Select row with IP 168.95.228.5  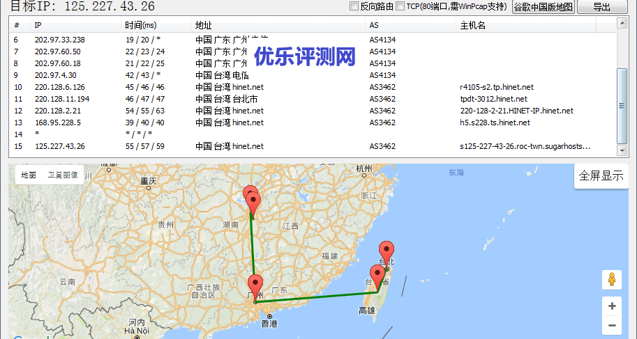[313, 123]
